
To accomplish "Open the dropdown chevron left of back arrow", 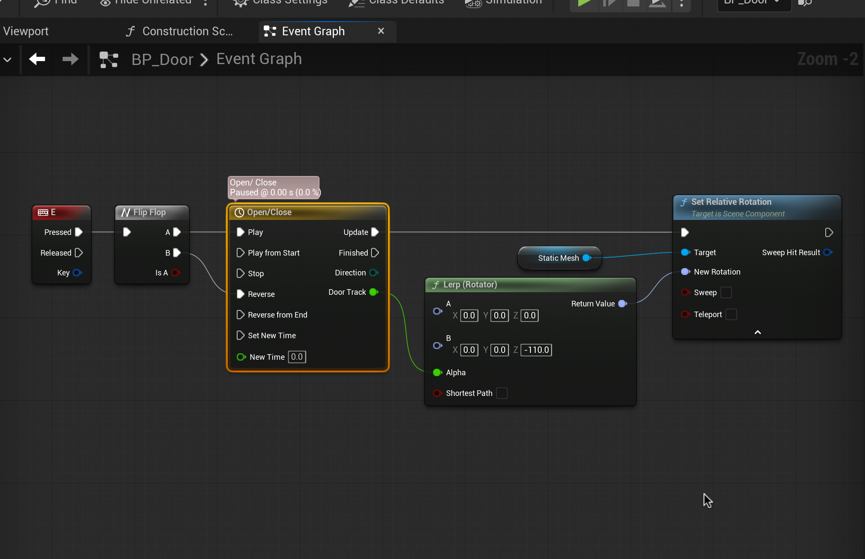I will tap(7, 59).
